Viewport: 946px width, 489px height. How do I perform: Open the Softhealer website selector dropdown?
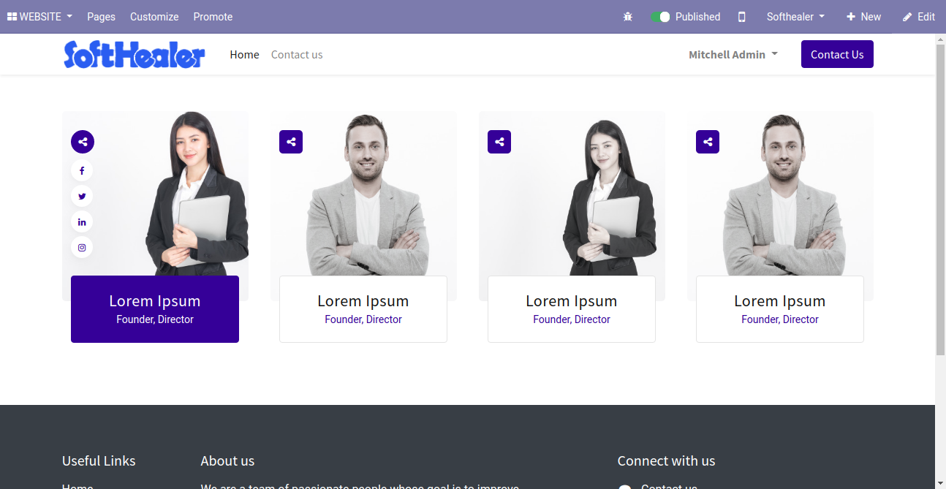click(795, 17)
